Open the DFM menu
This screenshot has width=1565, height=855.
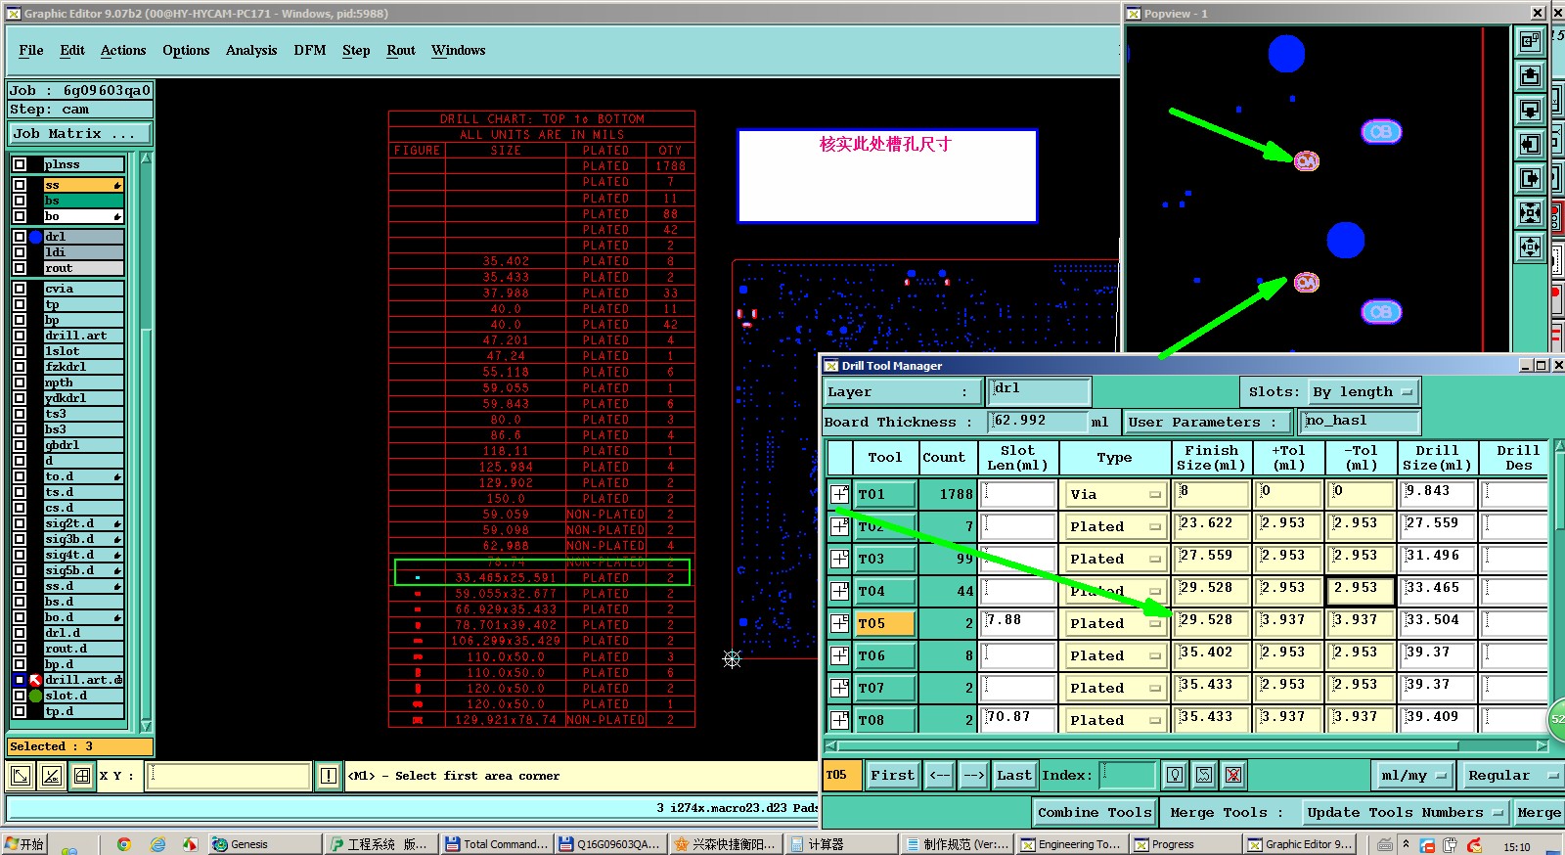tap(310, 50)
